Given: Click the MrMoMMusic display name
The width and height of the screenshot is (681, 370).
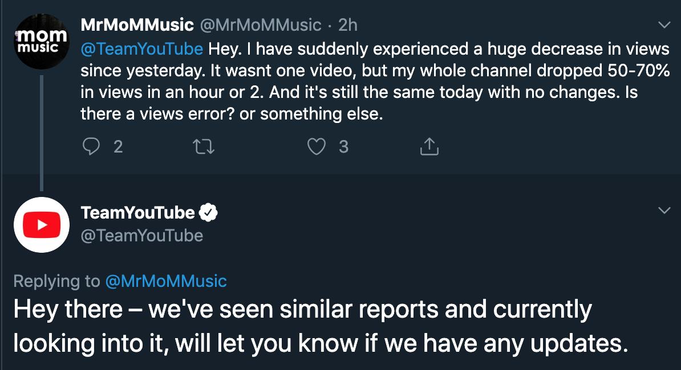Looking at the screenshot, I should coord(137,25).
